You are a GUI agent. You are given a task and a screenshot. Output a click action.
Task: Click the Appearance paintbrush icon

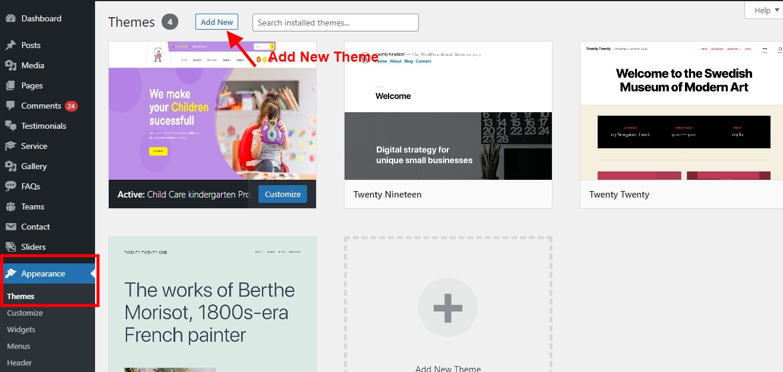point(11,274)
